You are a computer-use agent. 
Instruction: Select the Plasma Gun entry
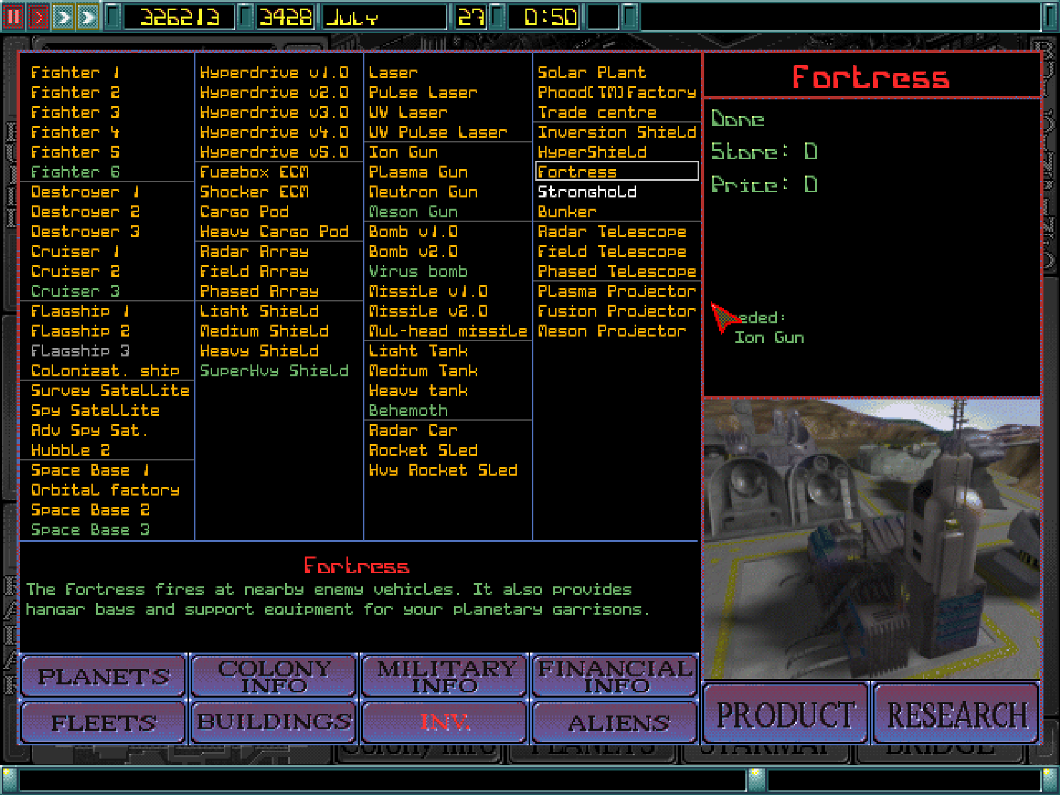[x=418, y=172]
